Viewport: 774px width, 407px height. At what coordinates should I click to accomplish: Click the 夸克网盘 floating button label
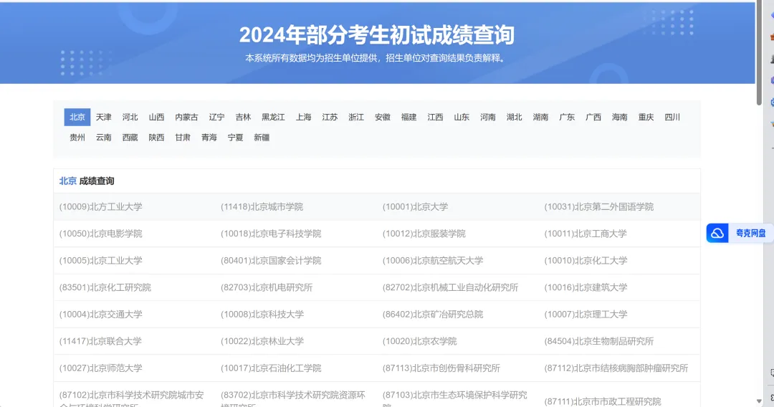(x=751, y=234)
